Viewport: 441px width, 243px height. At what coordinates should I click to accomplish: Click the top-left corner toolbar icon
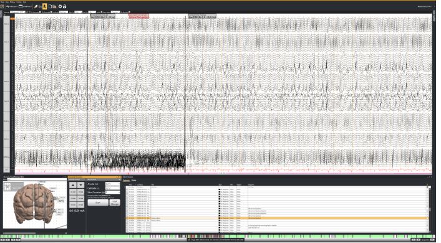click(x=2, y=6)
